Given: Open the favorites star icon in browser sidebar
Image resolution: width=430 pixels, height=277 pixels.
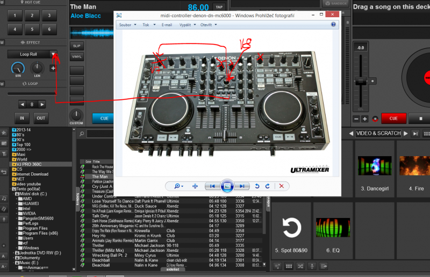Looking at the screenshot, I should point(4,133).
